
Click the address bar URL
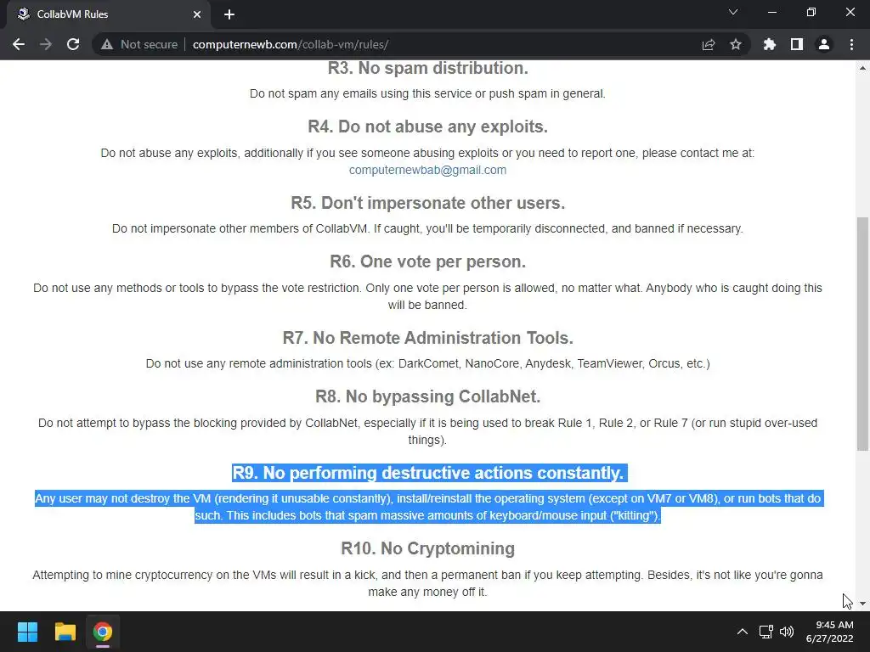click(291, 44)
